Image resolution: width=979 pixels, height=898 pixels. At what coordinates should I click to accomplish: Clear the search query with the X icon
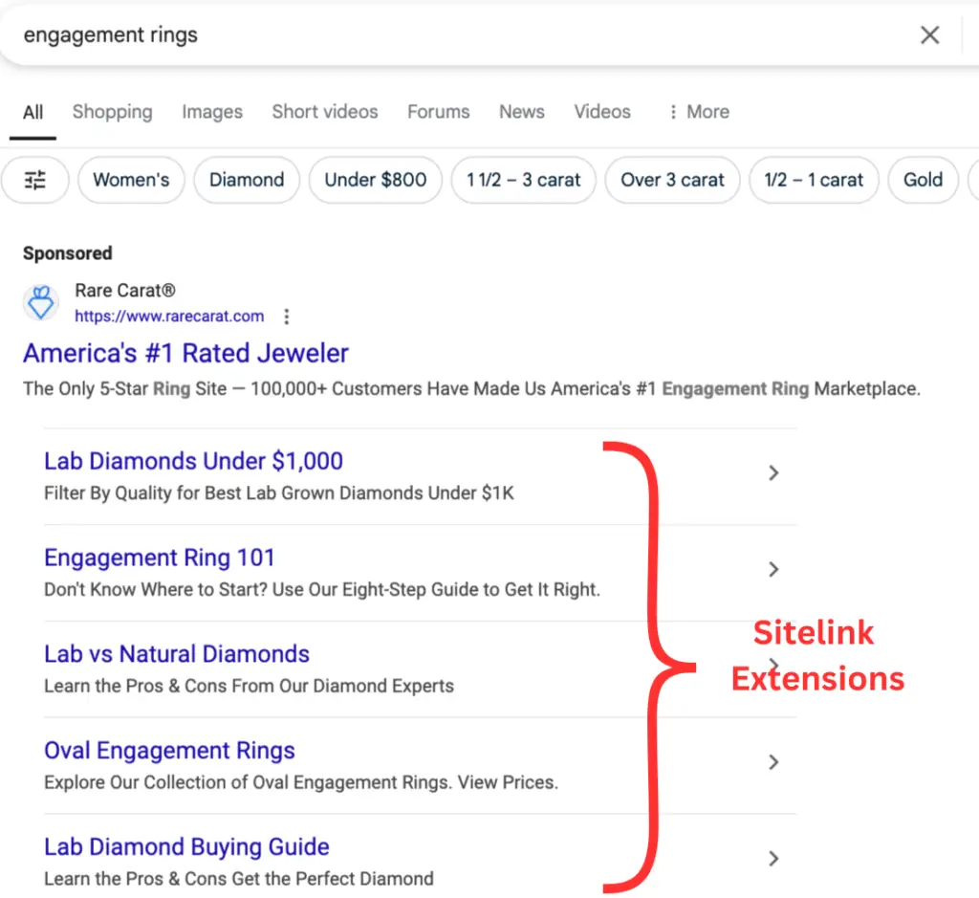[x=929, y=34]
